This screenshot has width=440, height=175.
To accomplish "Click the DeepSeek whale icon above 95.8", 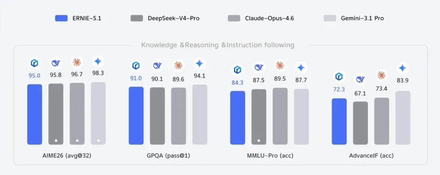I will point(56,63).
